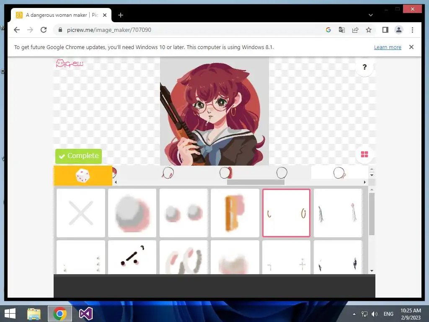Image resolution: width=429 pixels, height=322 pixels.
Task: Click the Learn more link
Action: 388,47
